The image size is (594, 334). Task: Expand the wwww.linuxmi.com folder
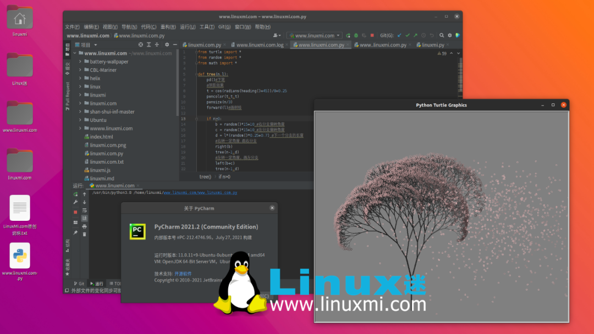80,128
